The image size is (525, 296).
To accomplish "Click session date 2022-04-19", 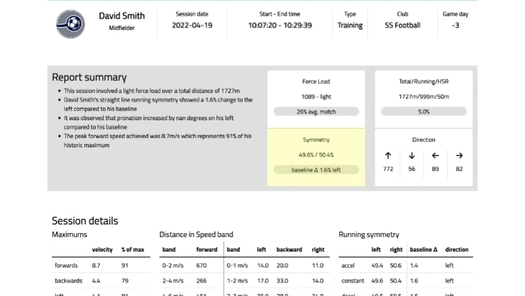I will coord(192,25).
